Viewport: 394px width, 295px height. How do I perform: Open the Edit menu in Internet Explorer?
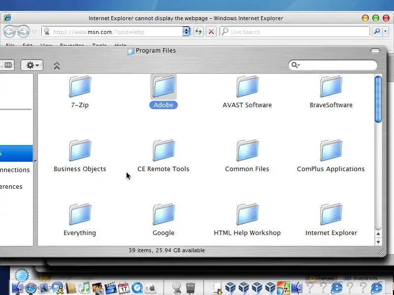coord(28,45)
